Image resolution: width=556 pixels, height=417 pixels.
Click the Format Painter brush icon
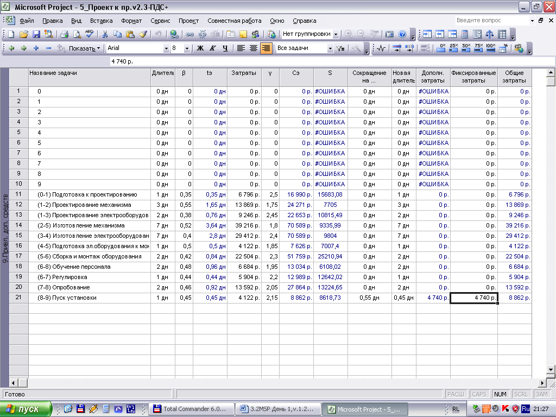pyautogui.click(x=143, y=34)
